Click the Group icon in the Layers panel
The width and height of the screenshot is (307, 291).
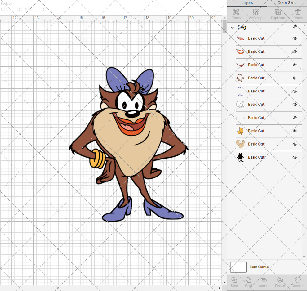[236, 12]
